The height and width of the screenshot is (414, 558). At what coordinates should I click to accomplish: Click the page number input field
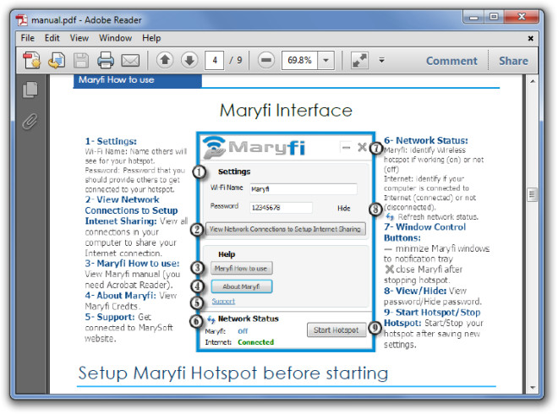pyautogui.click(x=215, y=61)
